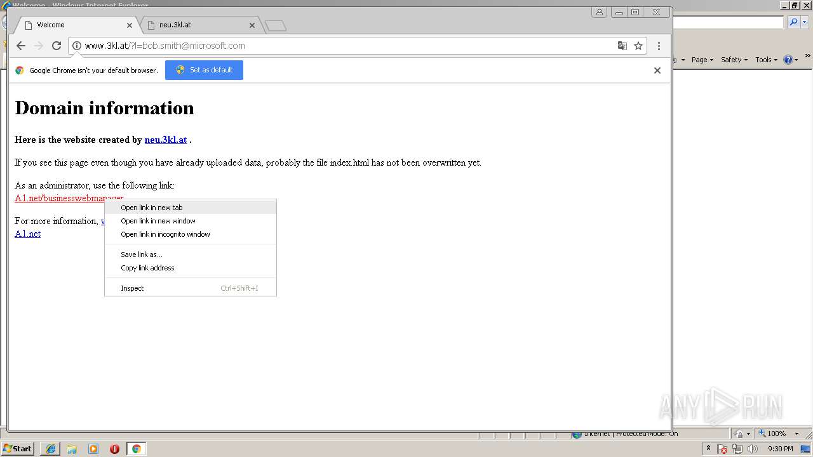813x457 pixels.
Task: Click the 9:30 PM clock
Action: (780, 449)
